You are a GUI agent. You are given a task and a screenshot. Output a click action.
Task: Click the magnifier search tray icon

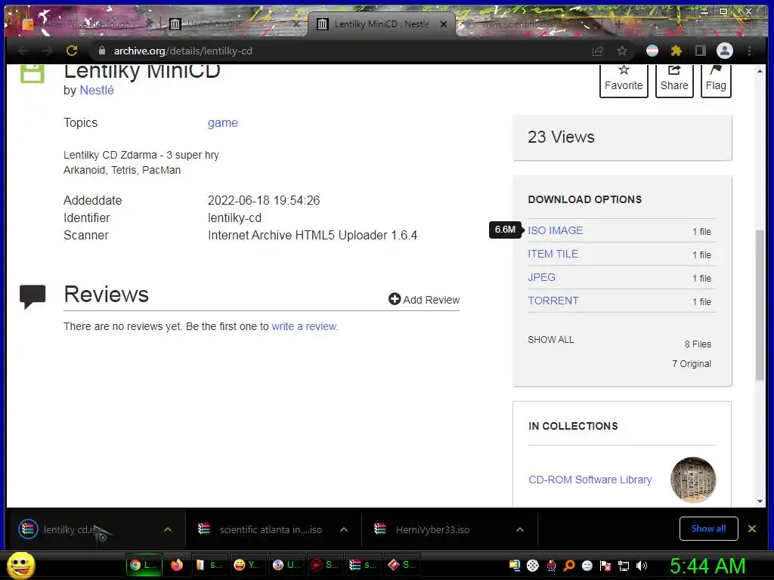point(568,566)
